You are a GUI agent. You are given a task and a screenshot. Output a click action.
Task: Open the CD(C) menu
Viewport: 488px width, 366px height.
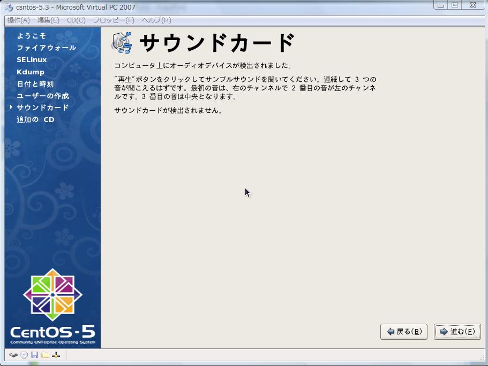coord(76,20)
